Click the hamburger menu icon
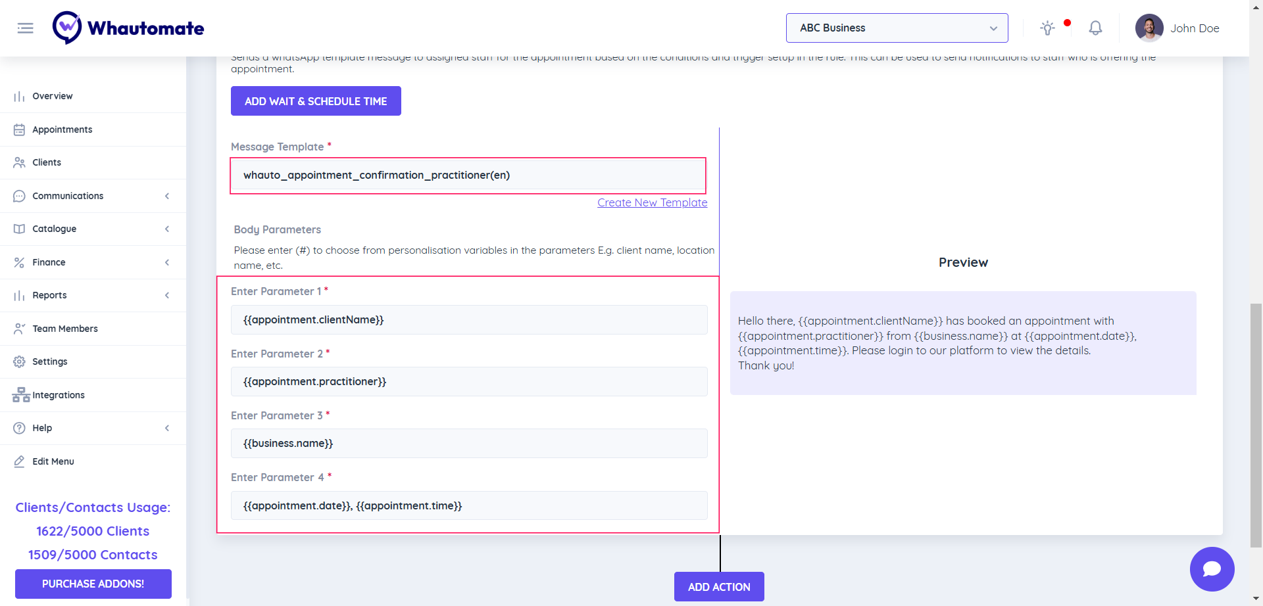1263x606 pixels. (25, 28)
